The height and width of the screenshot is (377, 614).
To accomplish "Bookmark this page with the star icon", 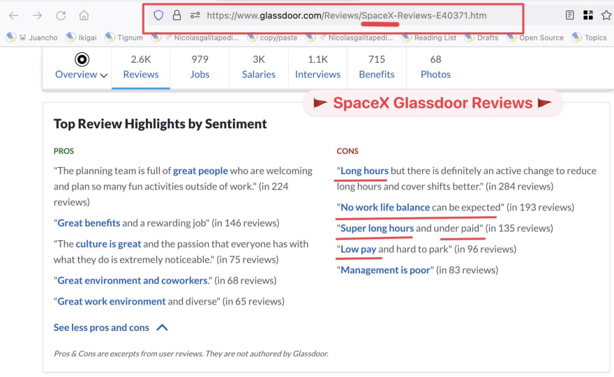I will tap(606, 15).
